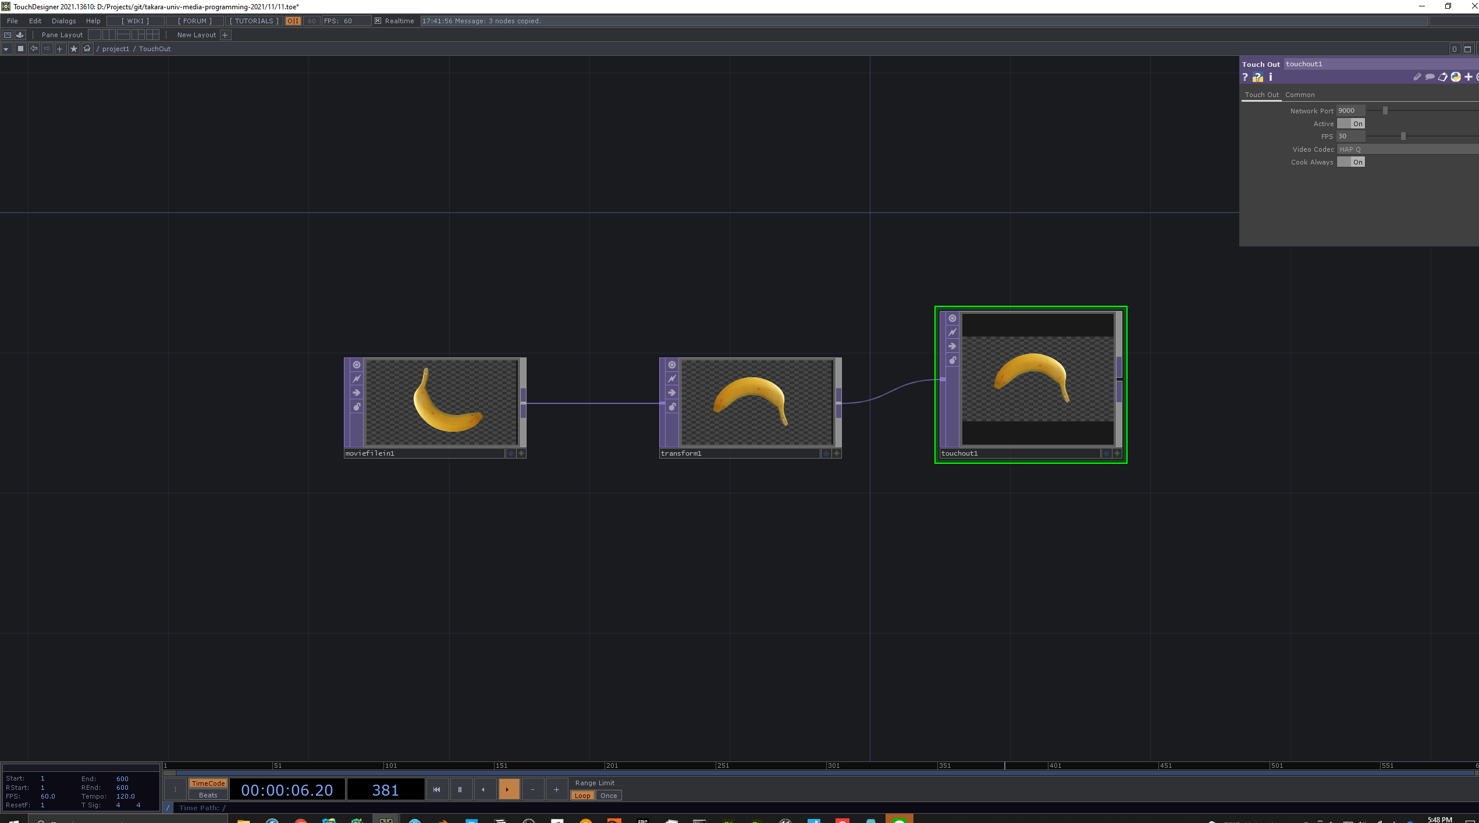Open operator info via the 'i' icon

coord(1271,77)
